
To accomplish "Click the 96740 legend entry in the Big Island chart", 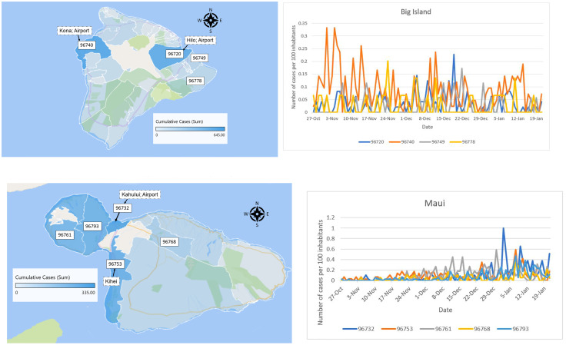I will [x=401, y=142].
